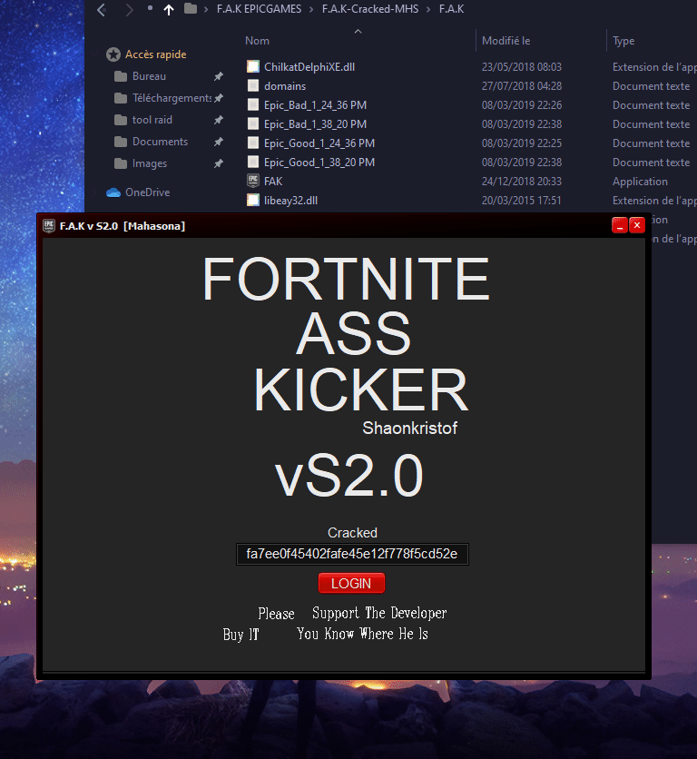Open F.A.K-Cracked-MHS breadcrumb folder
Screen dimensions: 697x759
(x=370, y=9)
